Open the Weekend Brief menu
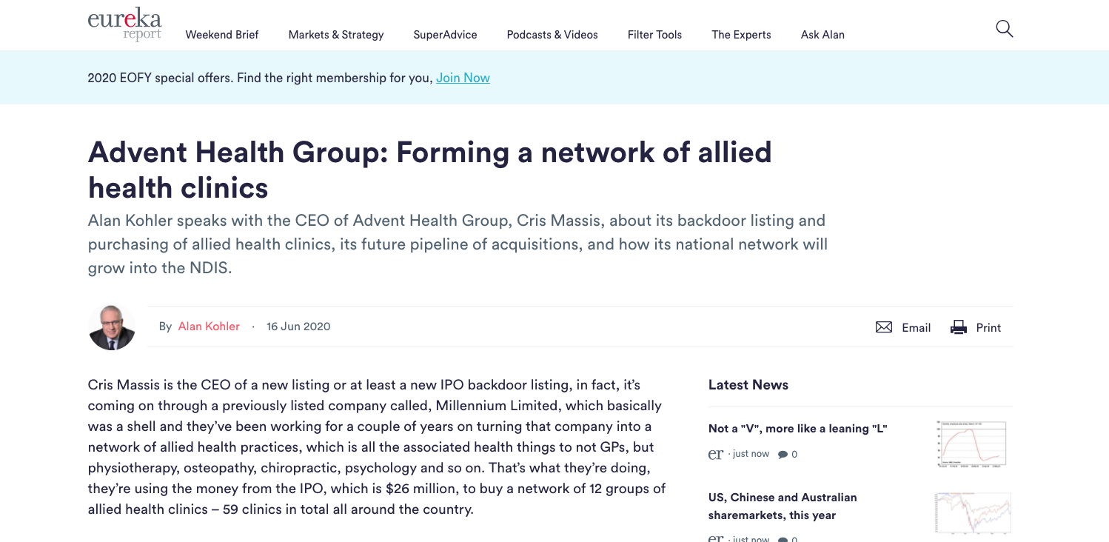 [x=221, y=35]
